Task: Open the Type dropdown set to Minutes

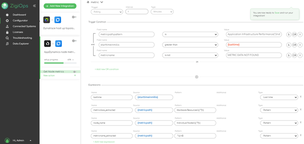Action: coord(162,12)
